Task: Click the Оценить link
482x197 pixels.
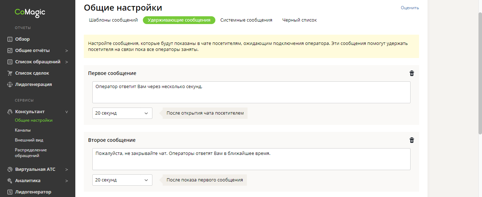Action: pyautogui.click(x=410, y=8)
